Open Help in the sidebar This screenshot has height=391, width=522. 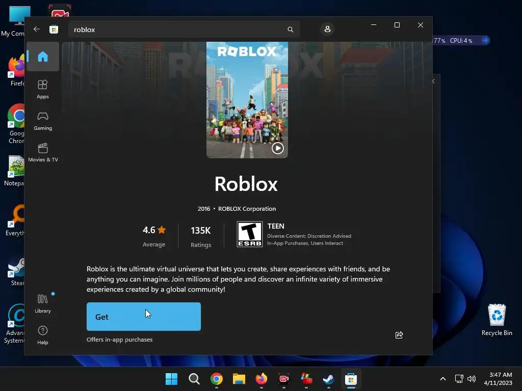(43, 335)
